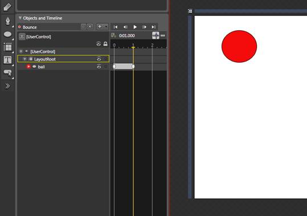This screenshot has height=216, width=307.
Task: Select the ball keyframe at 0 seconds
Action: 114,66
